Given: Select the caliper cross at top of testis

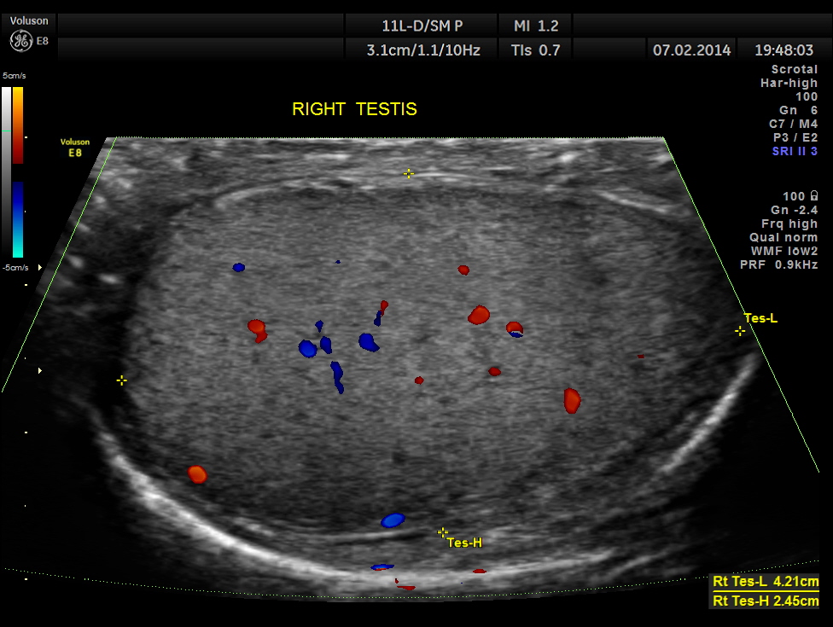Looking at the screenshot, I should tap(409, 173).
